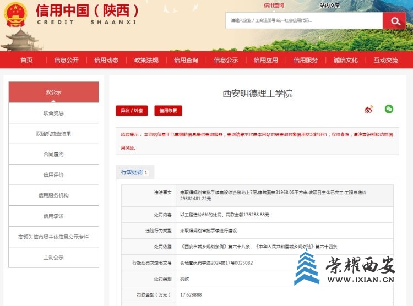Click the 异议/纠错 button
The height and width of the screenshot is (306, 413).
pyautogui.click(x=132, y=111)
